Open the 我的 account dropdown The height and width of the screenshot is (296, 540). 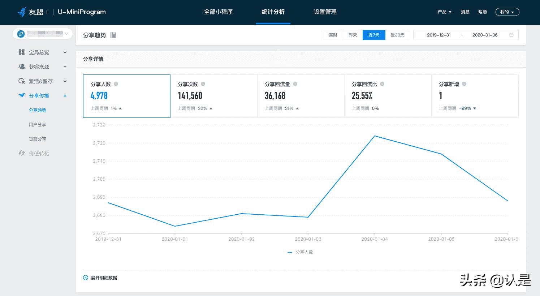point(507,12)
